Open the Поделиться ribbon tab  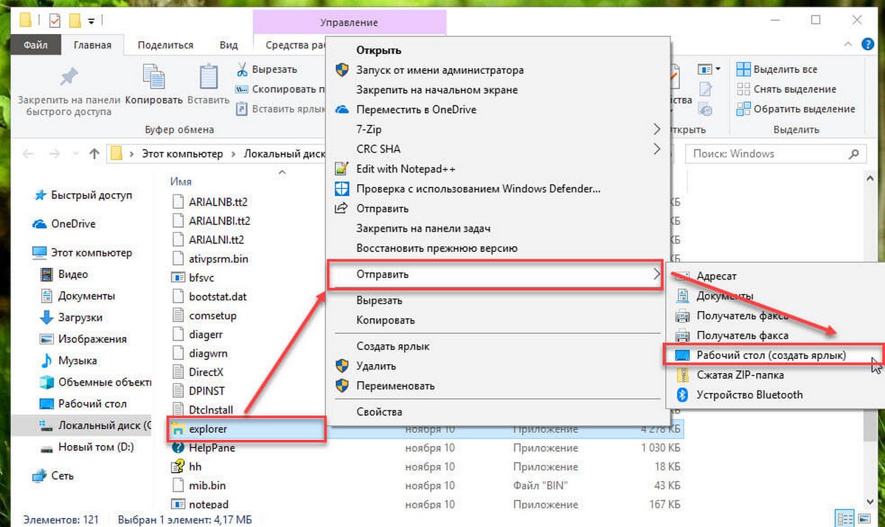point(165,45)
